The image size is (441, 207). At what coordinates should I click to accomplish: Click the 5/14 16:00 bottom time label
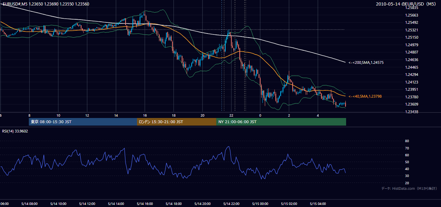(145, 204)
